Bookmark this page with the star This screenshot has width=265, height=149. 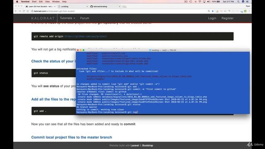pyautogui.click(x=212, y=11)
